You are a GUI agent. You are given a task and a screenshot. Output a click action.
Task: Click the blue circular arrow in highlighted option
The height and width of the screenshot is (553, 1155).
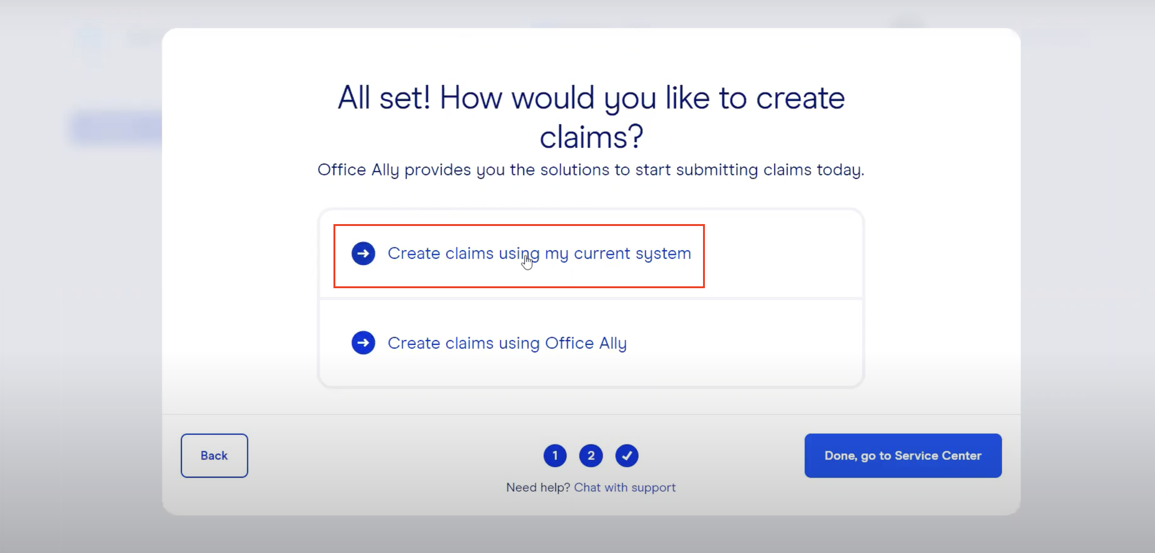(x=363, y=253)
